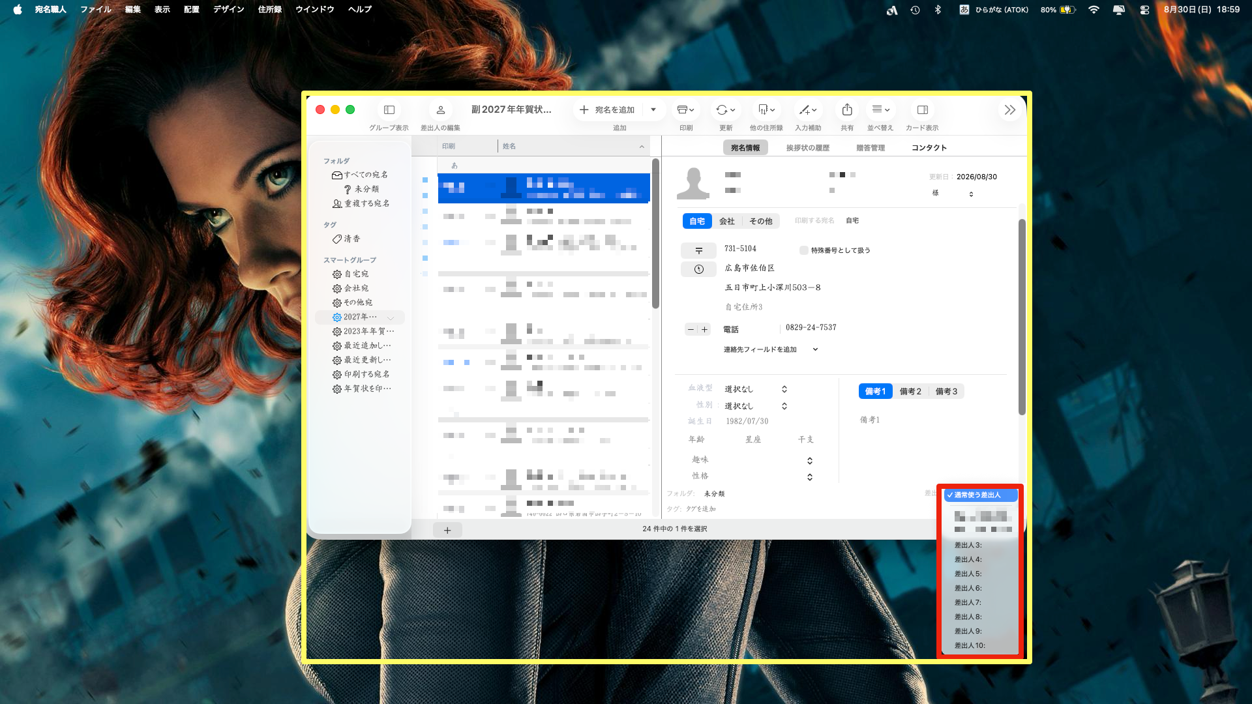The image size is (1252, 704).
Task: Enable 特殊番号として扱う checkbox
Action: 804,250
